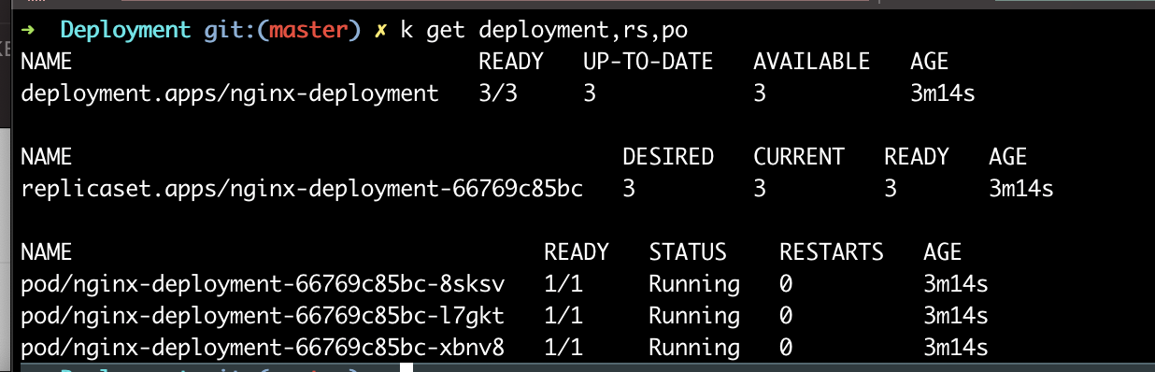Click the '3m14s' age of the replicaset
1155x372 pixels.
(x=1021, y=189)
